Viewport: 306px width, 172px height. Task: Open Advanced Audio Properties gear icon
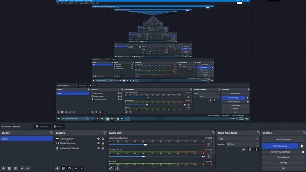[111, 168]
